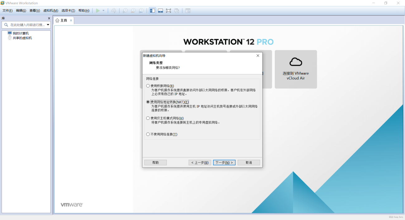Toggle the thumbnail bar view icon
Image resolution: width=405 pixels, height=220 pixels.
pos(160,11)
